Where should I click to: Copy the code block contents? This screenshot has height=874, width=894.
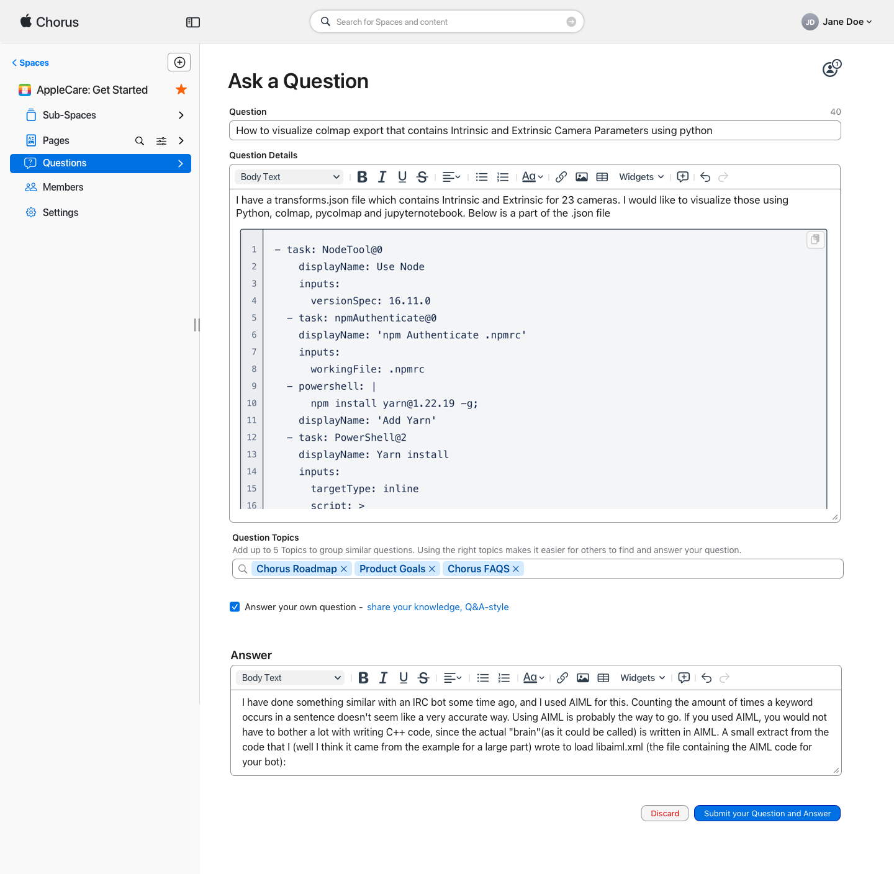(815, 240)
